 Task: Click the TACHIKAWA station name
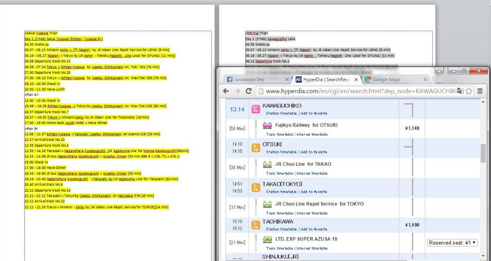click(x=278, y=222)
